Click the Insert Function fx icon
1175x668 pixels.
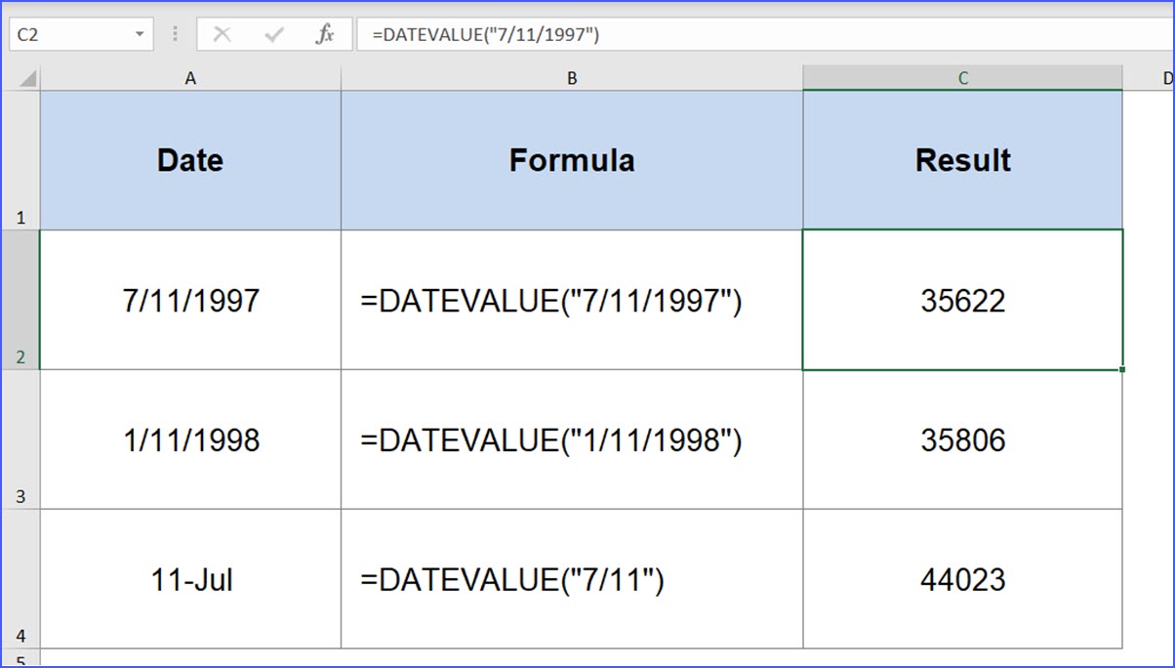(x=326, y=33)
